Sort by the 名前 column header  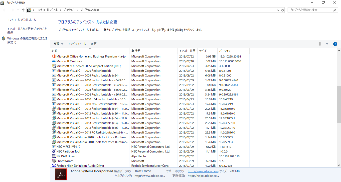click(90, 51)
